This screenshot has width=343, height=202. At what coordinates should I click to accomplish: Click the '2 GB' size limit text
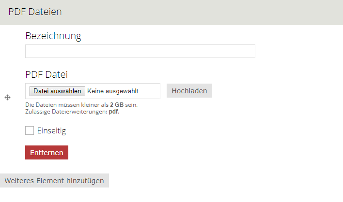[x=117, y=105]
